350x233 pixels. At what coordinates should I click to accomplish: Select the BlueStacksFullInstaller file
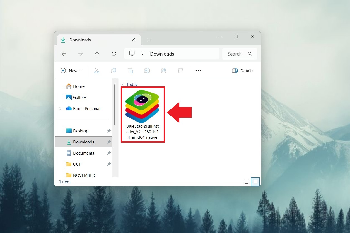pyautogui.click(x=143, y=114)
